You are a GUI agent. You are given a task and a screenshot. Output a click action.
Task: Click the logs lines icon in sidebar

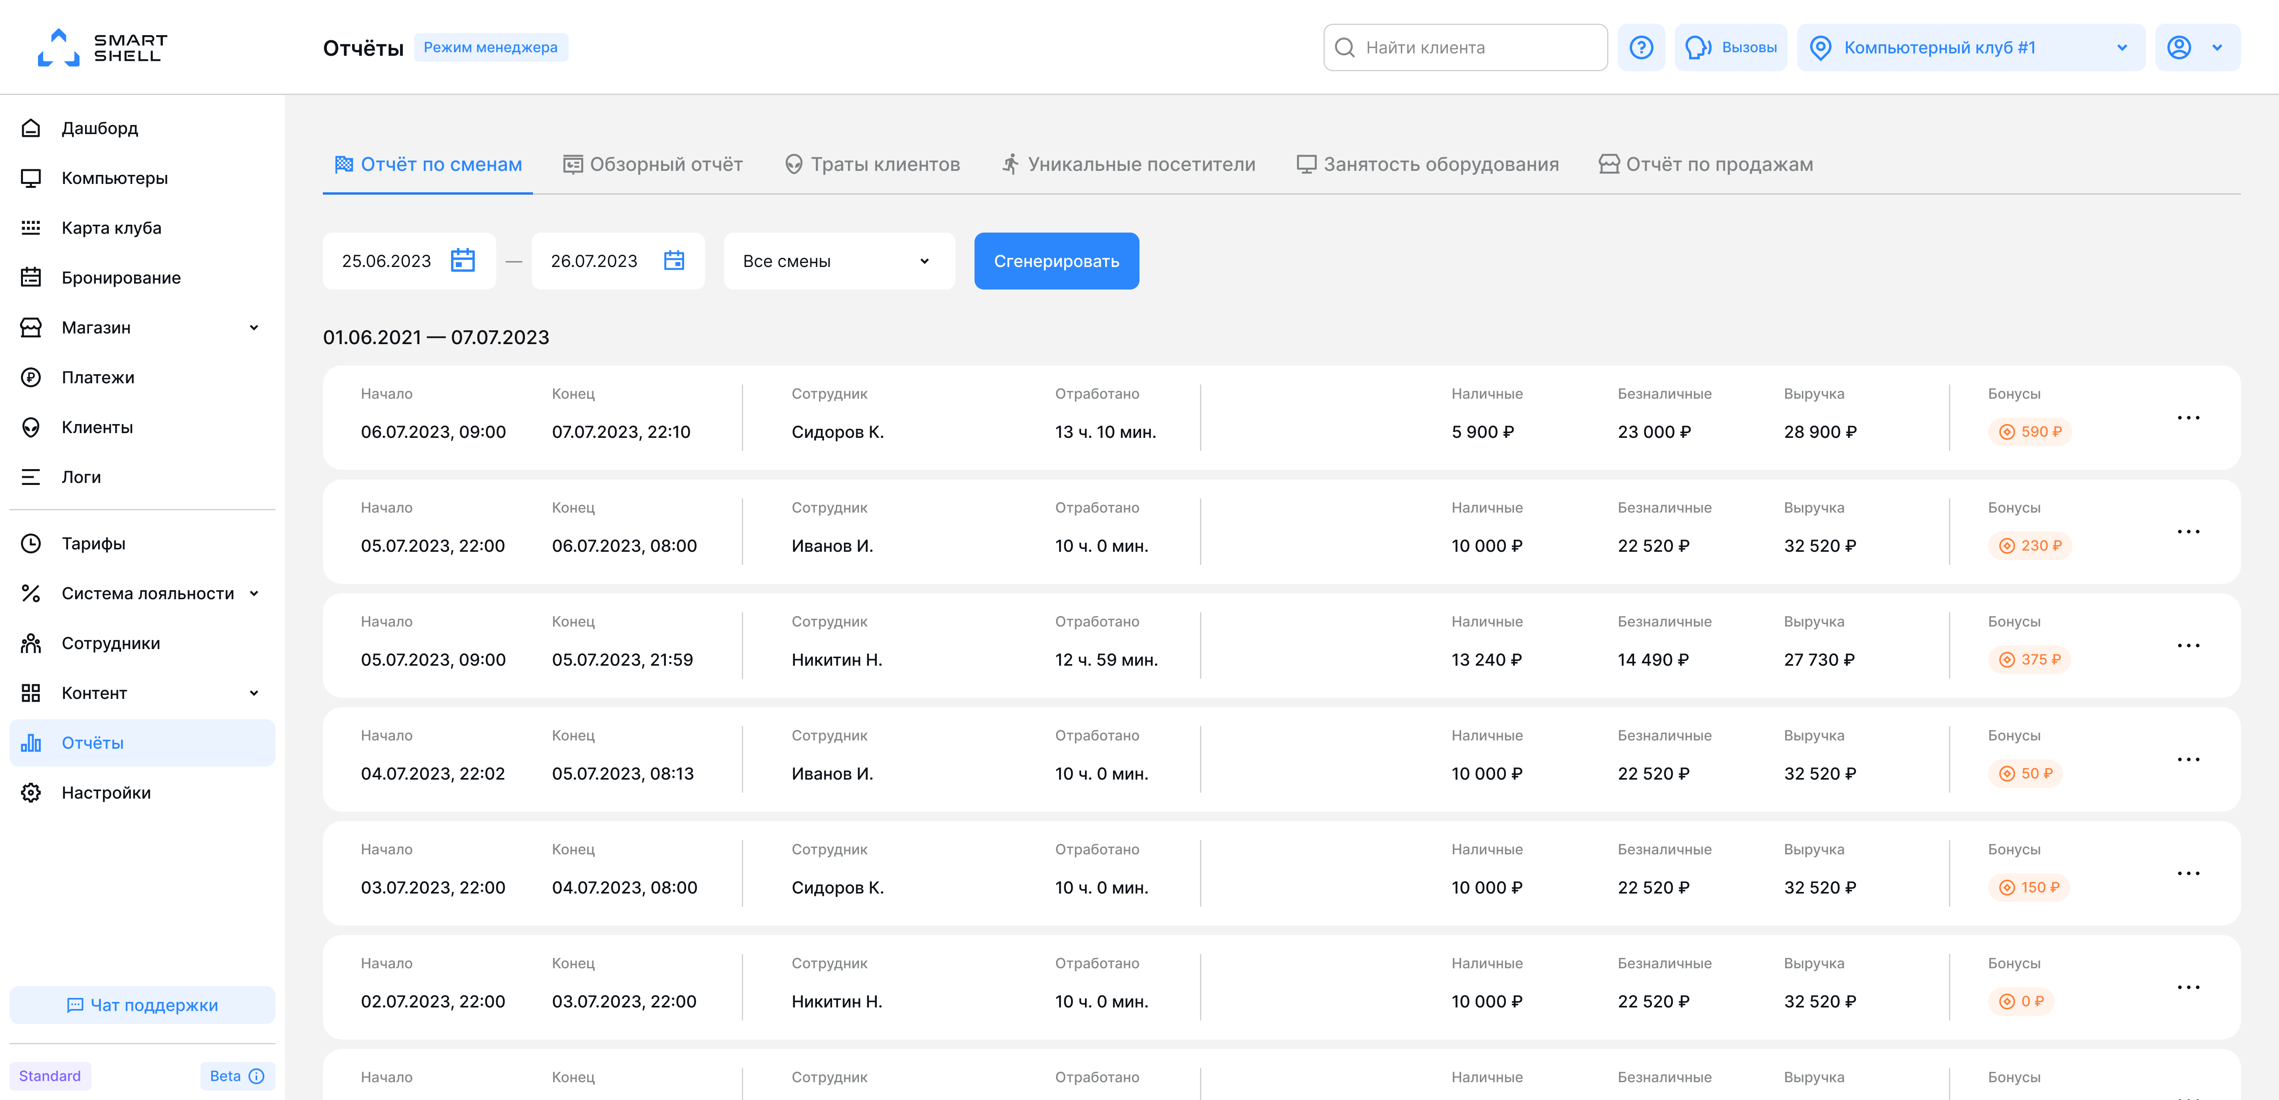[31, 477]
